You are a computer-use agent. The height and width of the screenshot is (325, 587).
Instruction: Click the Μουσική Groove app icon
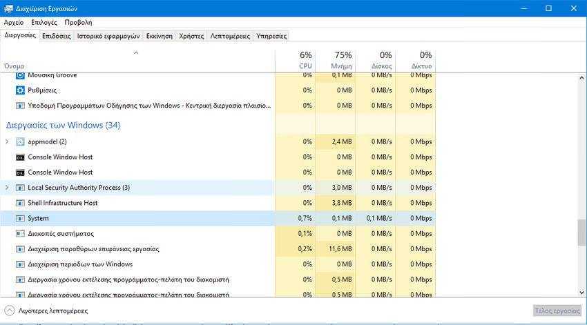click(x=20, y=75)
